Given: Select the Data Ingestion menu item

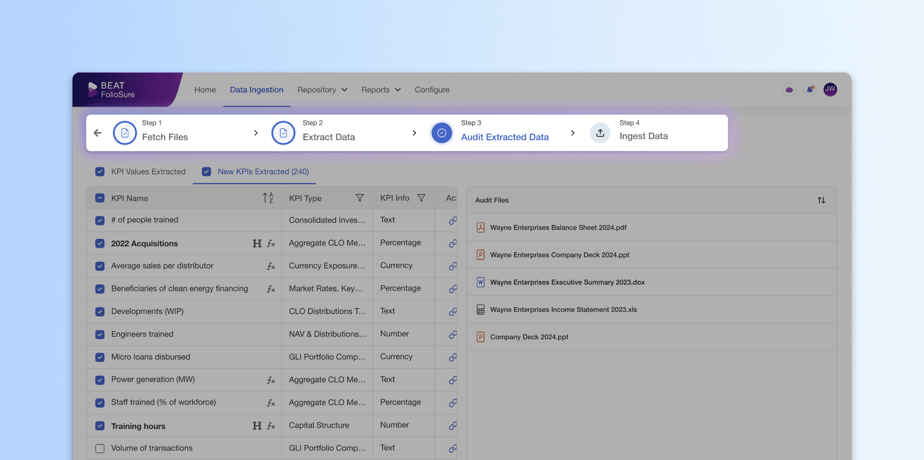Looking at the screenshot, I should pos(256,90).
